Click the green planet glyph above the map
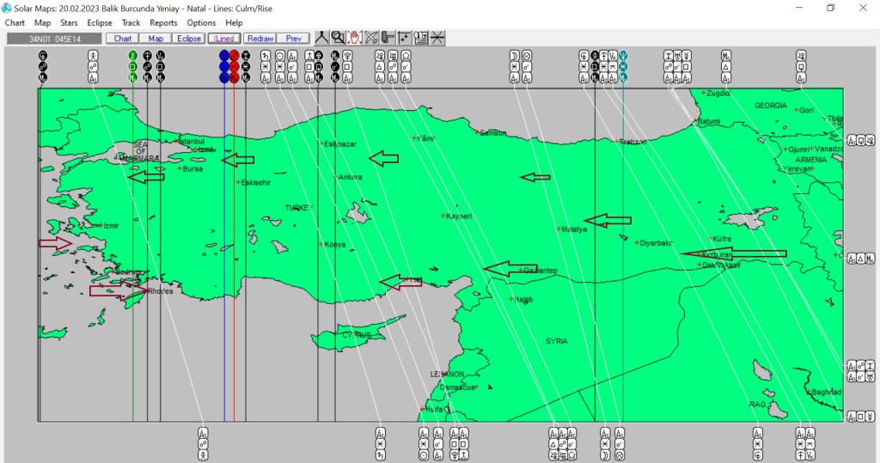This screenshot has width=880, height=463. tap(132, 56)
